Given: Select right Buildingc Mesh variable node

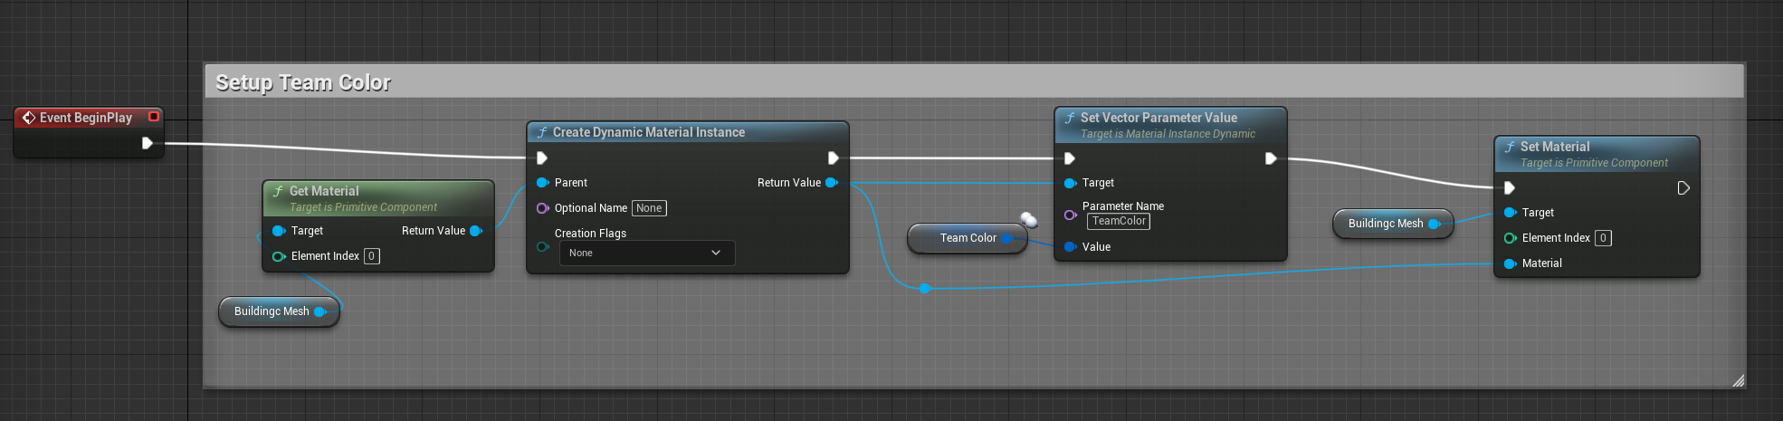Looking at the screenshot, I should pyautogui.click(x=1393, y=224).
